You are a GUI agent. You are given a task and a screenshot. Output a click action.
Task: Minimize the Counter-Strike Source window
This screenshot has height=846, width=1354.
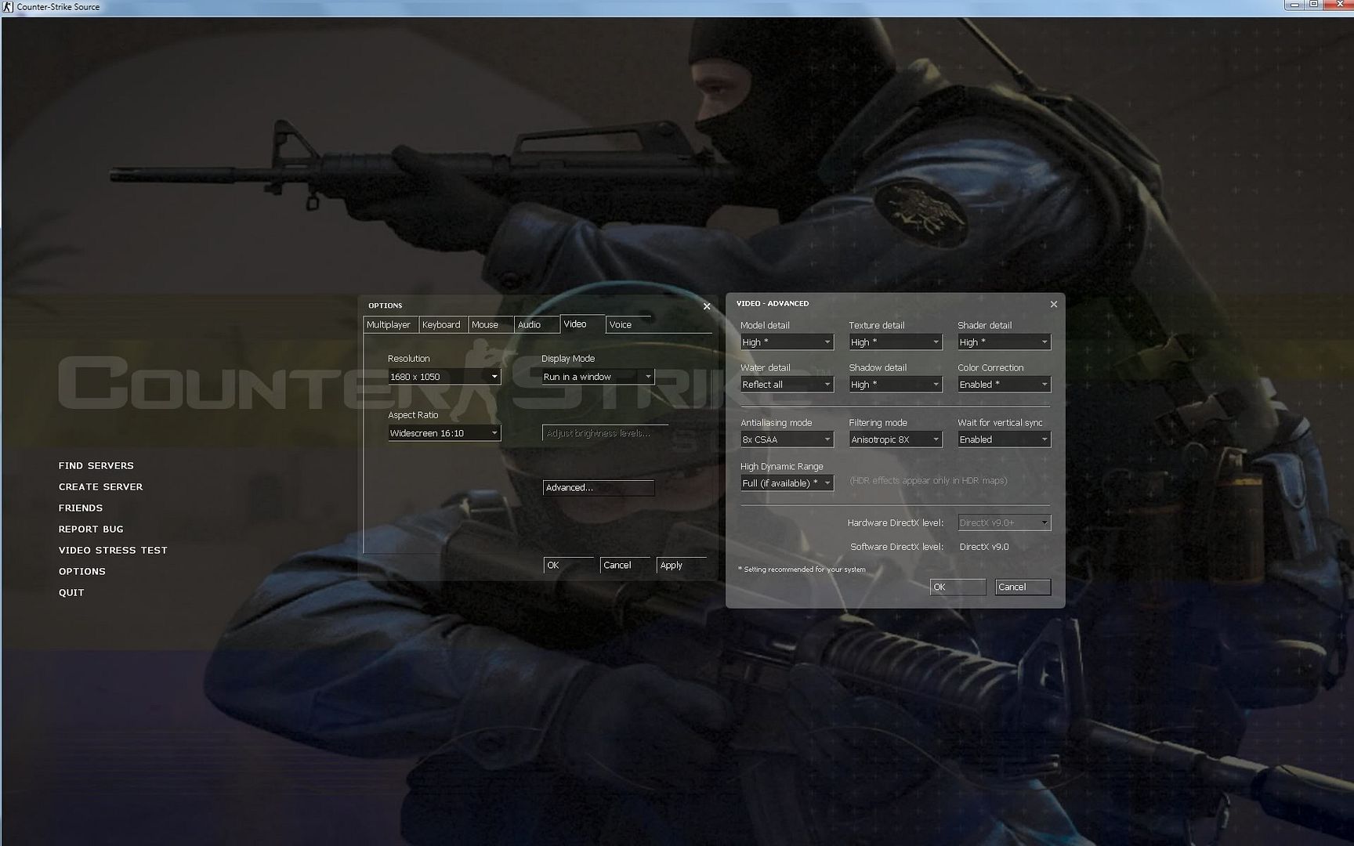1294,5
